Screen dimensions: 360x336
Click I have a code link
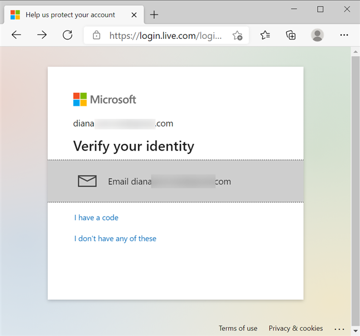(x=96, y=218)
